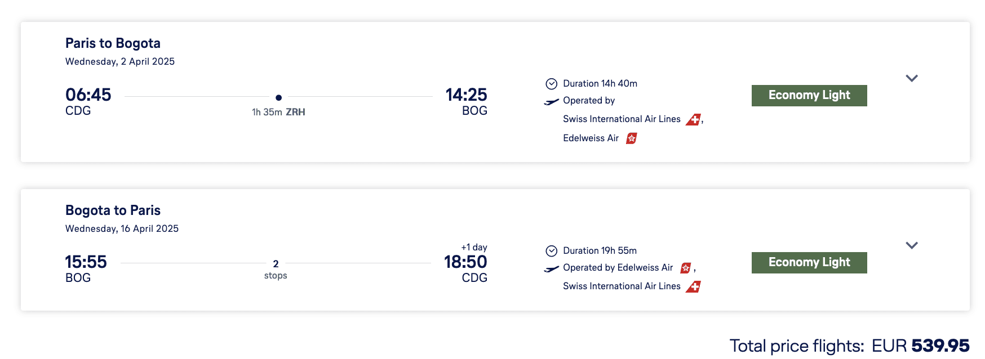Viewport: 985px width, 359px height.
Task: Click the clock icon beside Duration 14h 40m
Action: [x=551, y=84]
